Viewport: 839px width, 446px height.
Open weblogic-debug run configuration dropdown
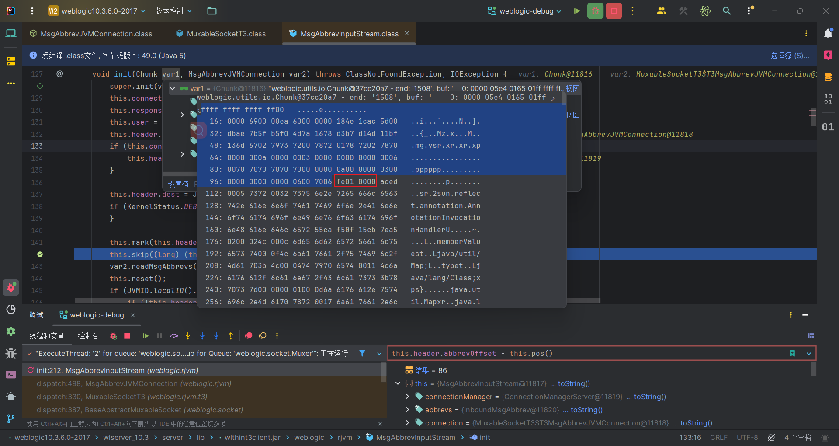pos(525,11)
